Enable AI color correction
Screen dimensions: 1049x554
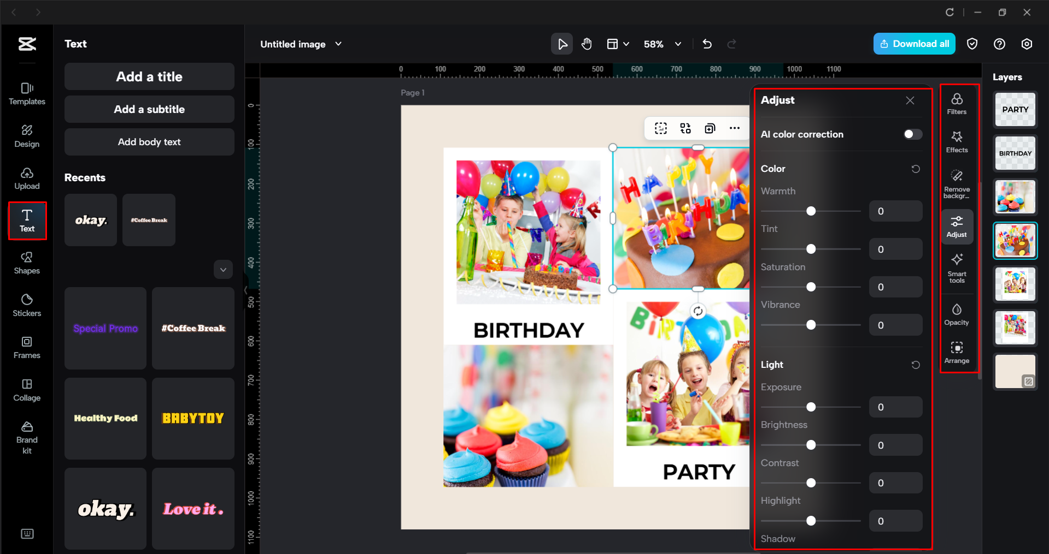(x=911, y=134)
